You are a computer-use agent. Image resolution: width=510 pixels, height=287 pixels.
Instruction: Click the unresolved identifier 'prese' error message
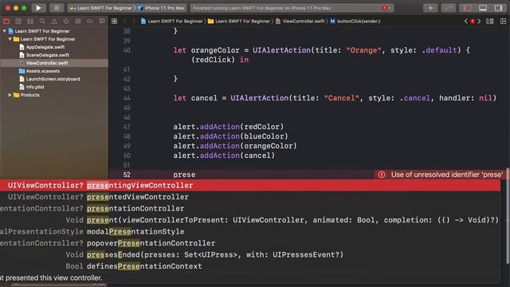click(446, 175)
